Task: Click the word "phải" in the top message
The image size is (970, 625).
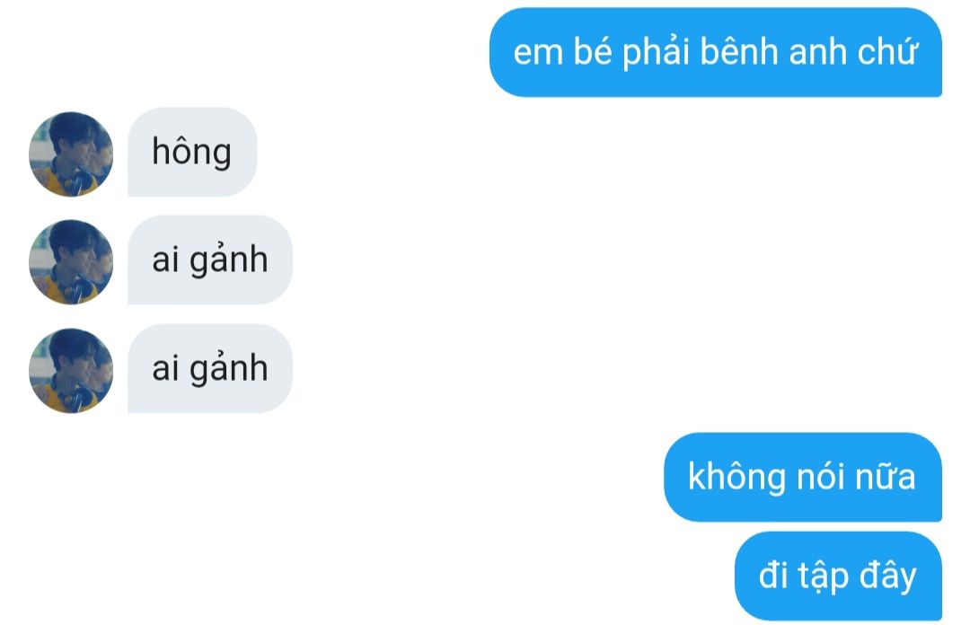Action: (x=656, y=52)
